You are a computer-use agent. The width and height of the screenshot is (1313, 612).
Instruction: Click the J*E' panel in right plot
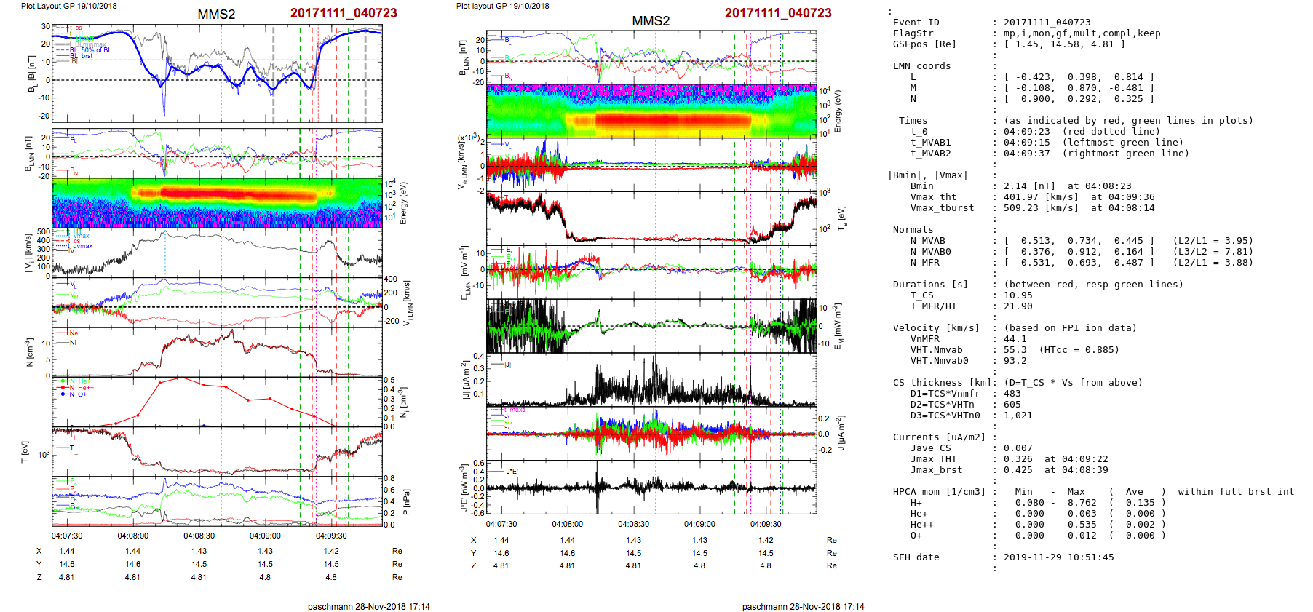[x=651, y=488]
